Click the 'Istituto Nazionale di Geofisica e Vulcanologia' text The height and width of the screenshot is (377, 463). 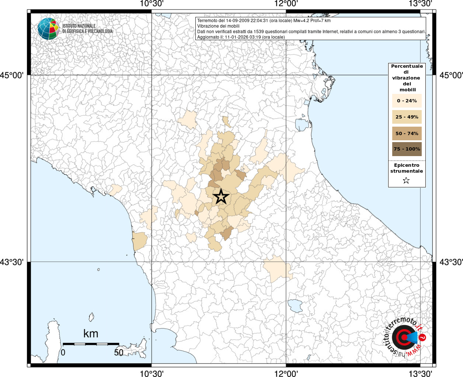tap(87, 29)
